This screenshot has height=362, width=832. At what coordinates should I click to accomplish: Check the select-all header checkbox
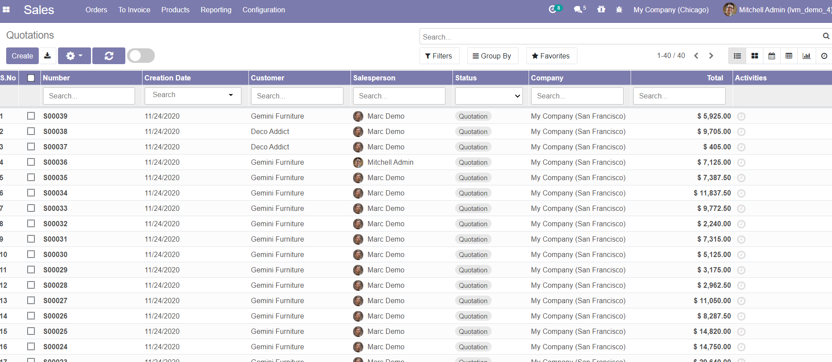[x=31, y=78]
